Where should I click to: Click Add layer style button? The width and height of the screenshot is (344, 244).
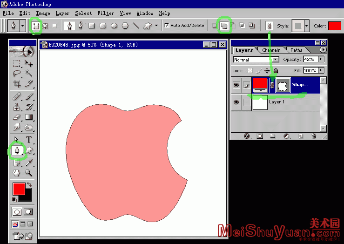click(x=247, y=136)
